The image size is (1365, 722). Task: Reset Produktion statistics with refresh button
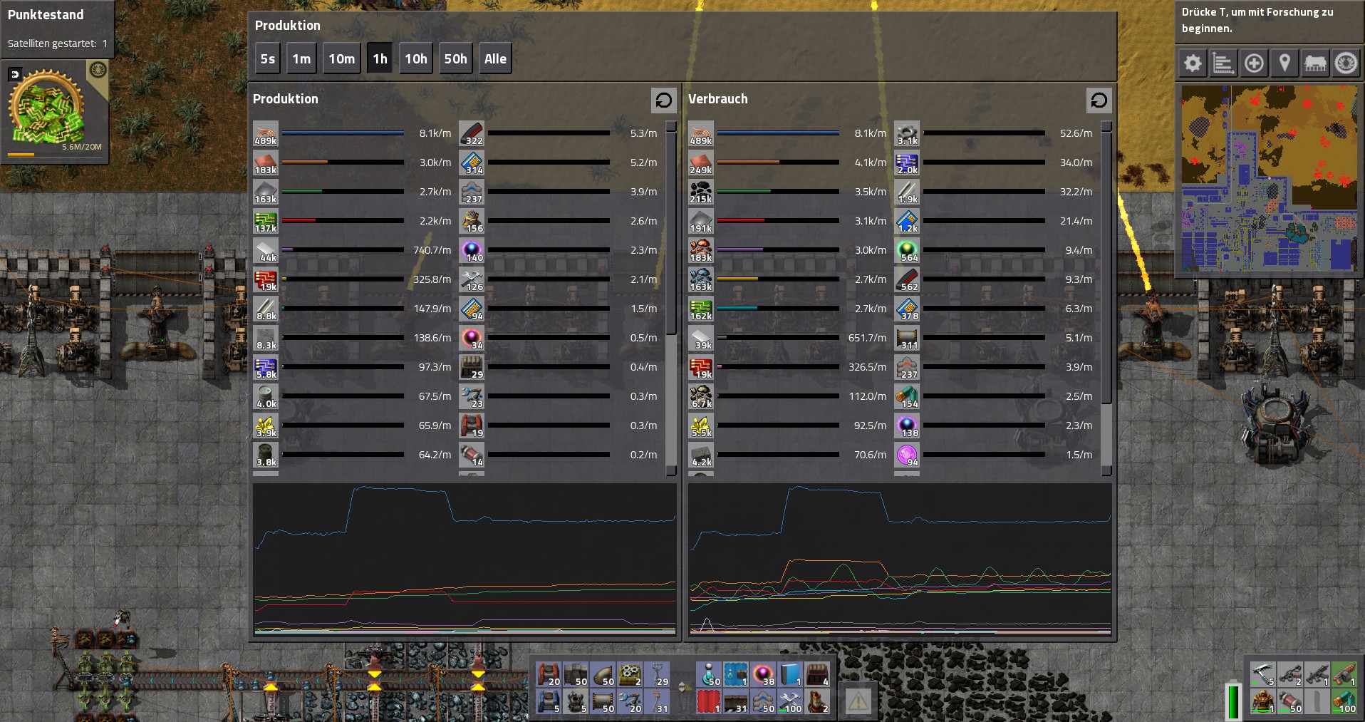[x=664, y=100]
